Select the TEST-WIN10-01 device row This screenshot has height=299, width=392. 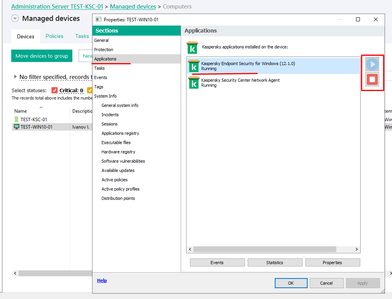[x=52, y=127]
